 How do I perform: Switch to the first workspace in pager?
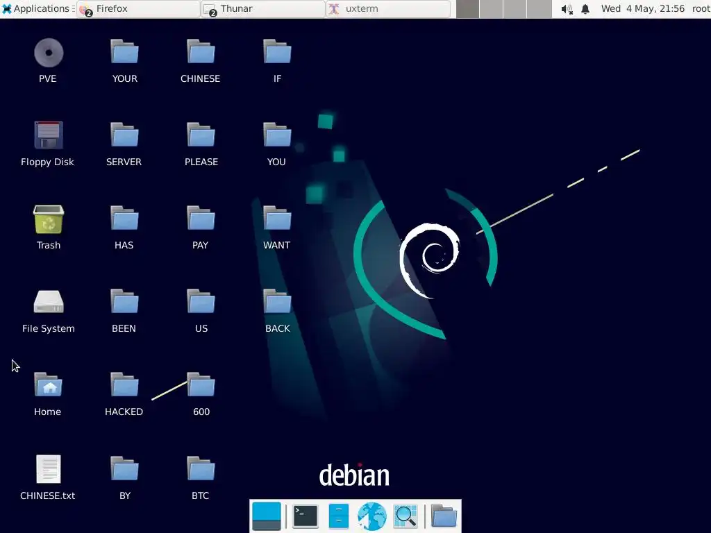467,9
